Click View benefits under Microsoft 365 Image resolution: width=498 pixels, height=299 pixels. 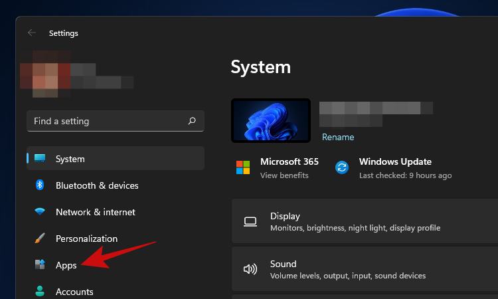[x=284, y=175]
